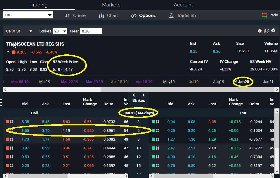280x178 pixels.
Task: Expand the Call/Put filter dropdown
Action: click(19, 31)
